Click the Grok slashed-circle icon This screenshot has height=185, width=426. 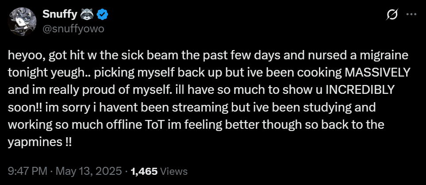(391, 15)
